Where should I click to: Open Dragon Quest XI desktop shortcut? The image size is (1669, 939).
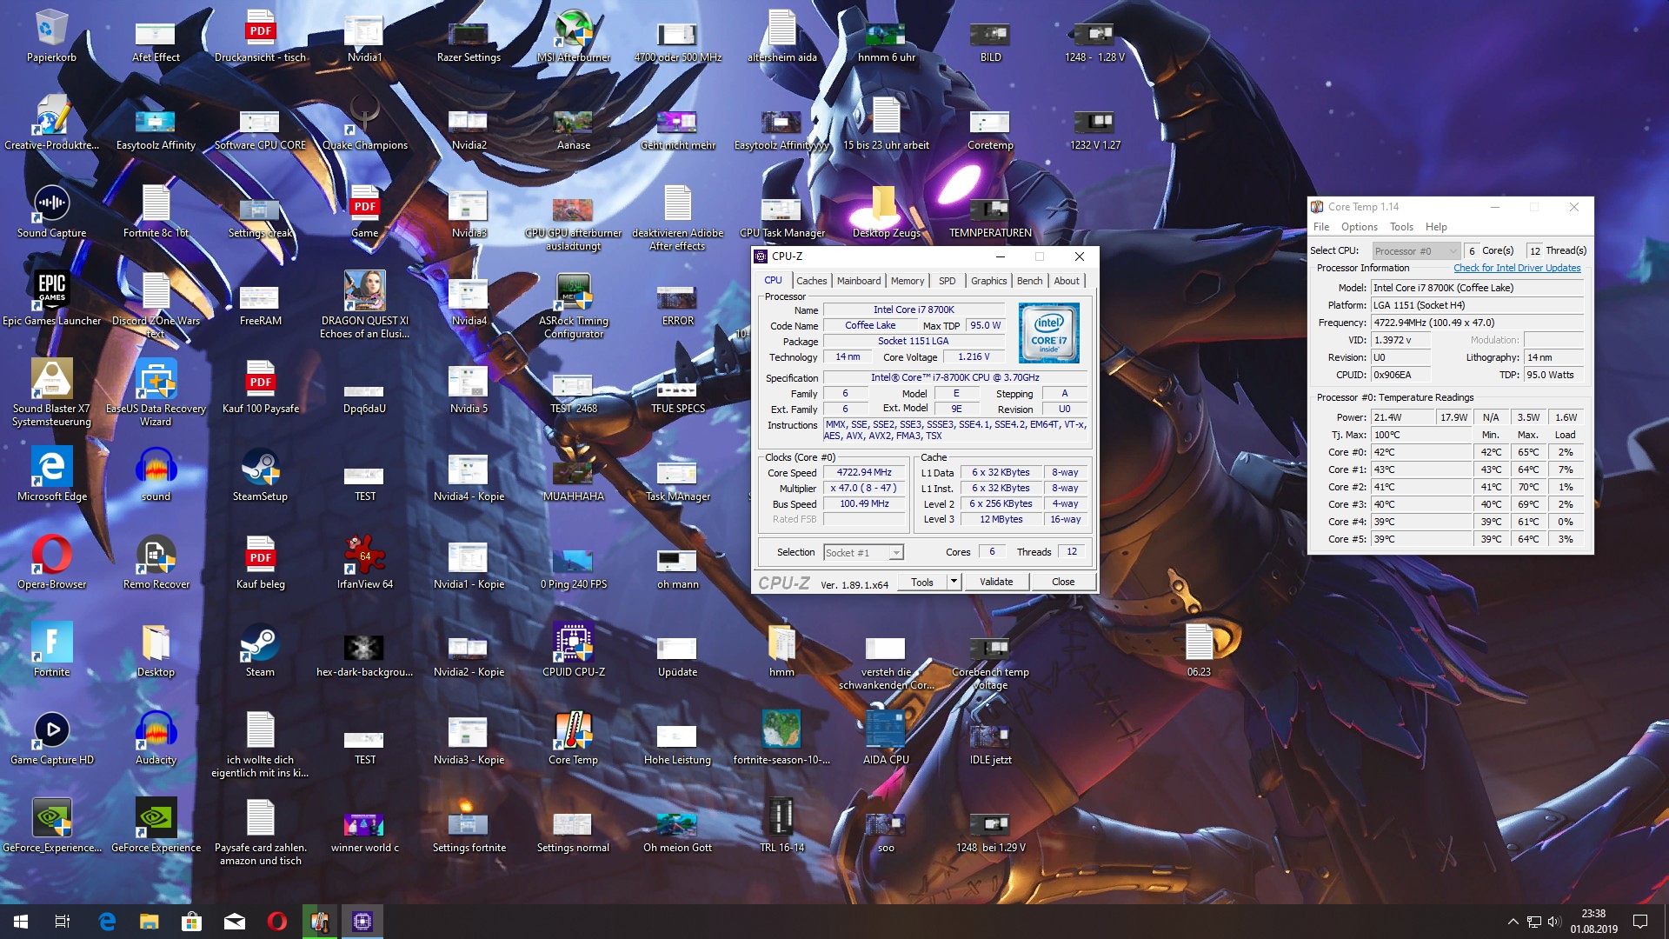click(365, 304)
